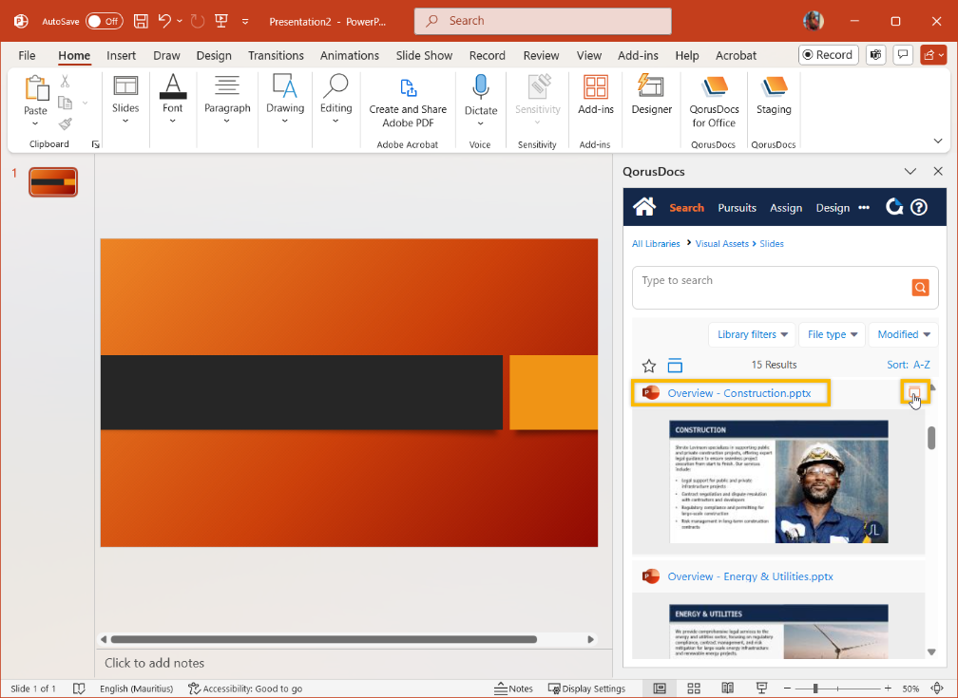The width and height of the screenshot is (958, 698).
Task: Toggle Notes pane from status bar
Action: pos(514,689)
